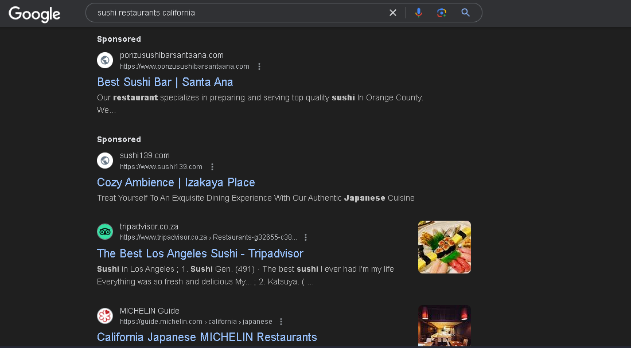631x348 pixels.
Task: Click globe favicon for ponzusushibarsantaana.com
Action: [x=105, y=60]
